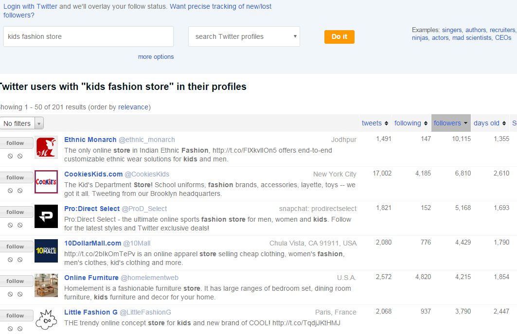The width and height of the screenshot is (517, 334).
Task: Sort by tweets using its sort arrows
Action: (x=386, y=123)
